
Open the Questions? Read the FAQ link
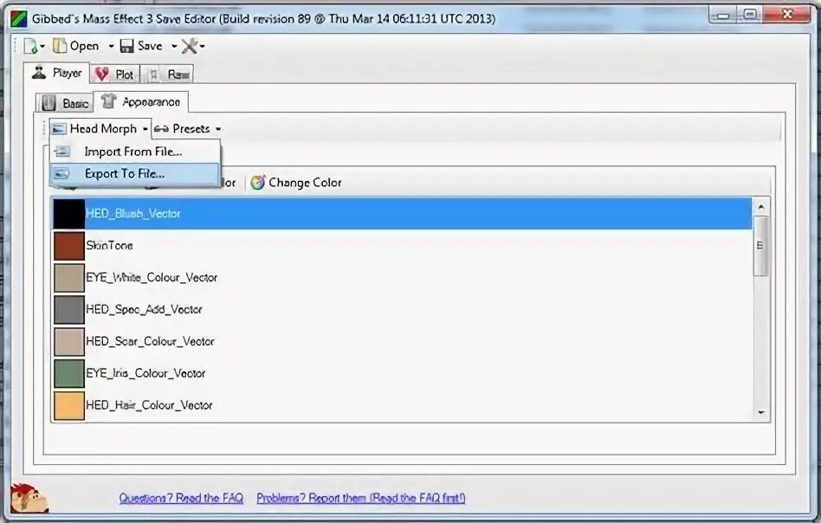[x=181, y=498]
